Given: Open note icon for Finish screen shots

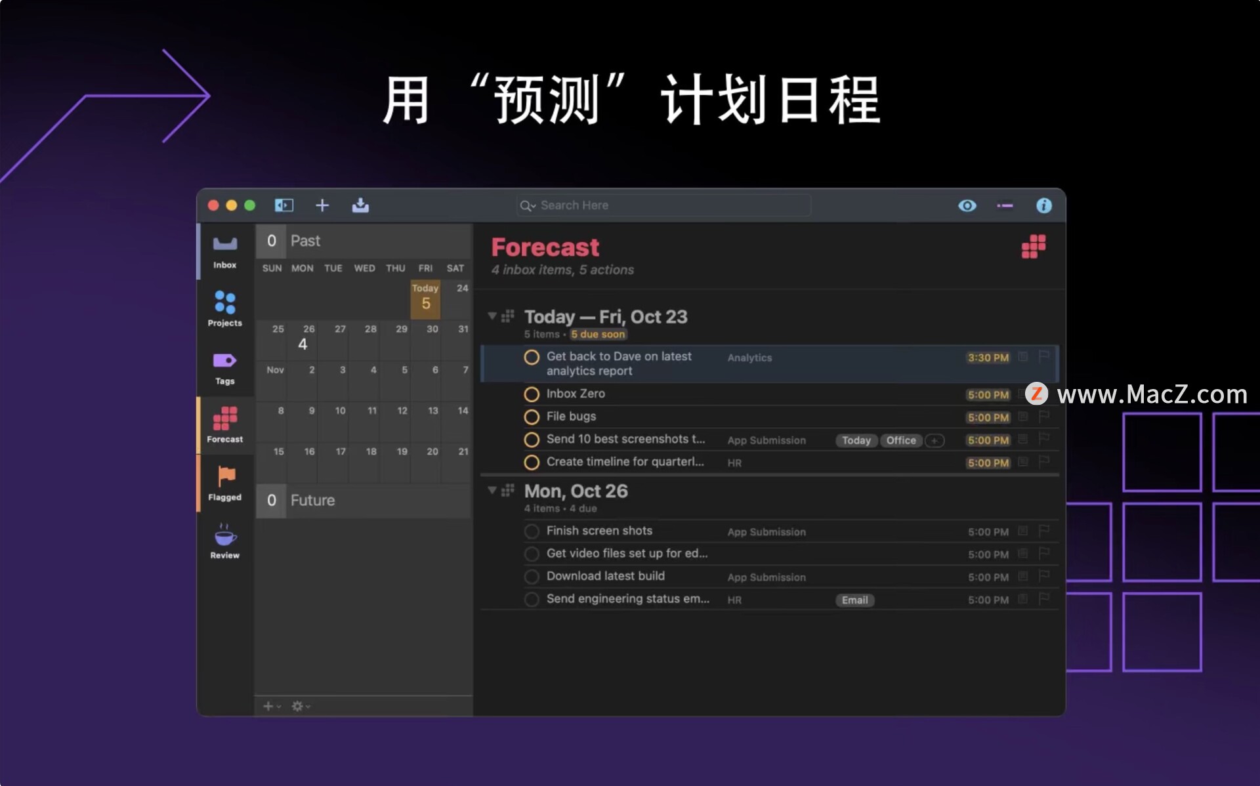Looking at the screenshot, I should 1022,530.
